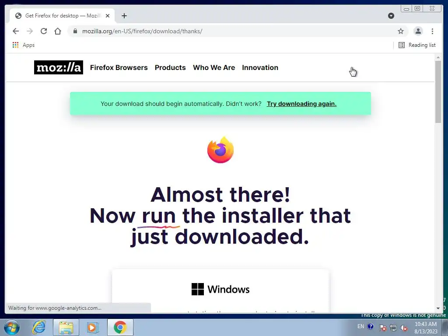
Task: Open the Chrome profile avatar
Action: pyautogui.click(x=418, y=31)
